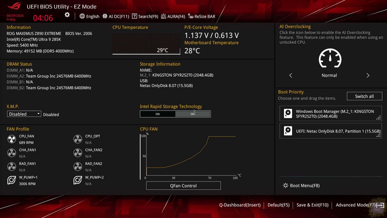This screenshot has width=387, height=218.
Task: Open settings via the gear icon
Action: click(67, 15)
